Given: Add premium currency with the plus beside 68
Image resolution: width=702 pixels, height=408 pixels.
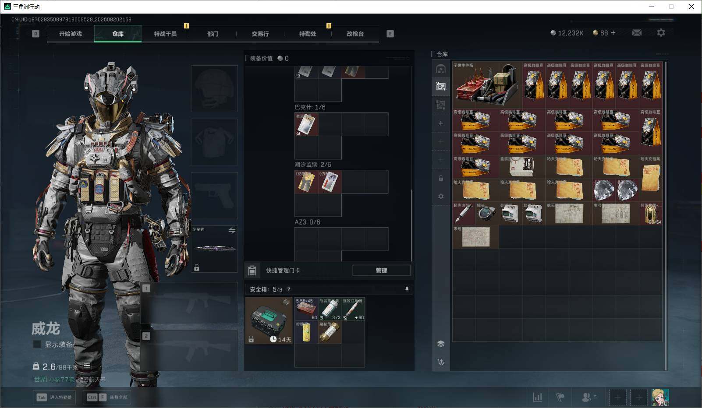Looking at the screenshot, I should point(613,33).
